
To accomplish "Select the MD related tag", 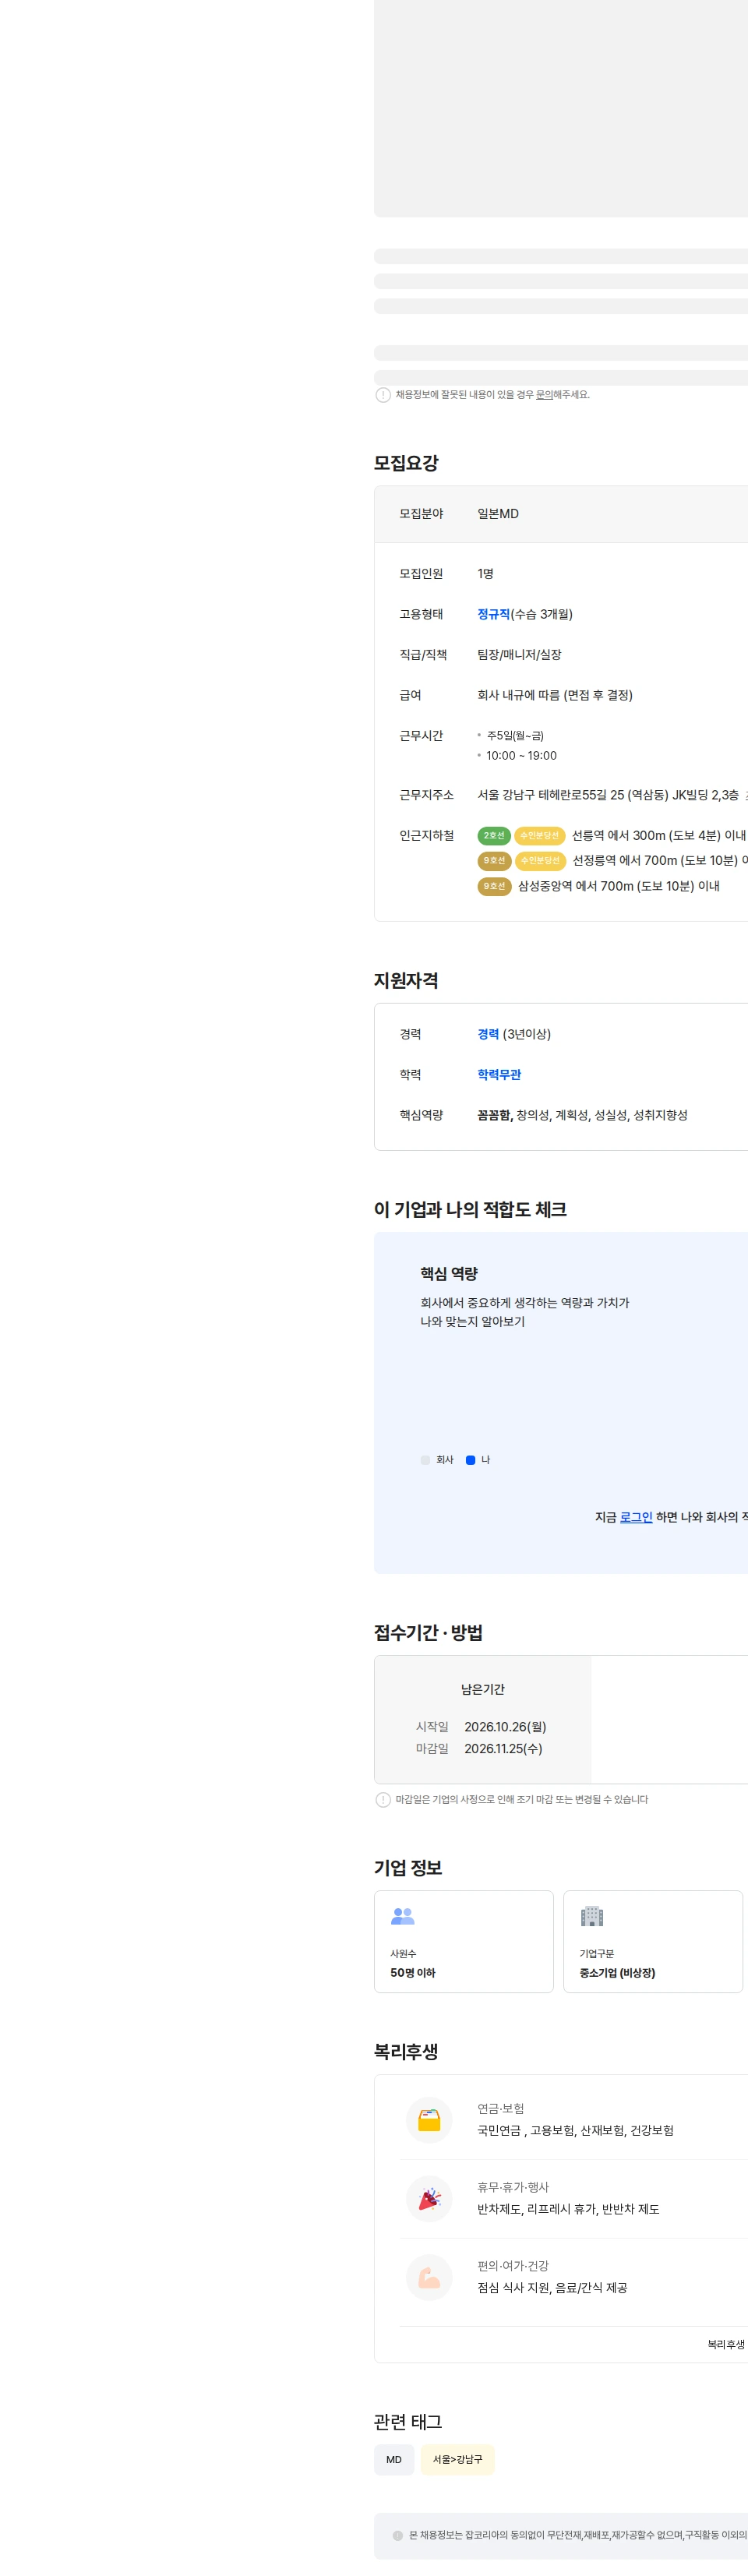I will click(394, 2460).
